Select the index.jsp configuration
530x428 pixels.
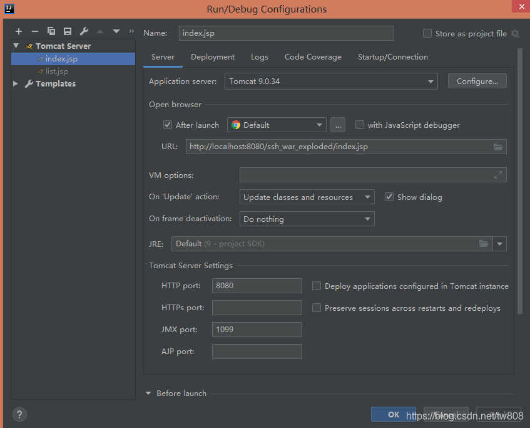tap(73, 58)
